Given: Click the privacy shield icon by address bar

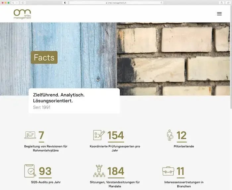Looking at the screenshot, I should click(65, 3).
